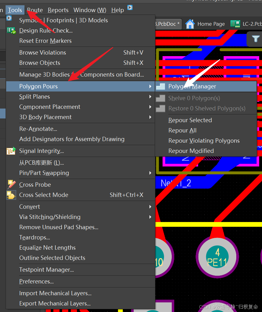Expand the Polygon Pours submenu arrow

tap(150, 86)
